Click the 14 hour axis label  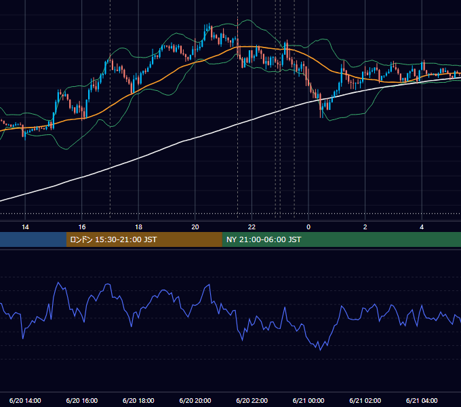pos(25,227)
